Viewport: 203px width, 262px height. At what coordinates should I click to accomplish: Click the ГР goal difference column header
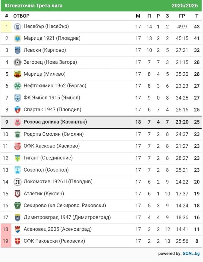click(x=182, y=16)
